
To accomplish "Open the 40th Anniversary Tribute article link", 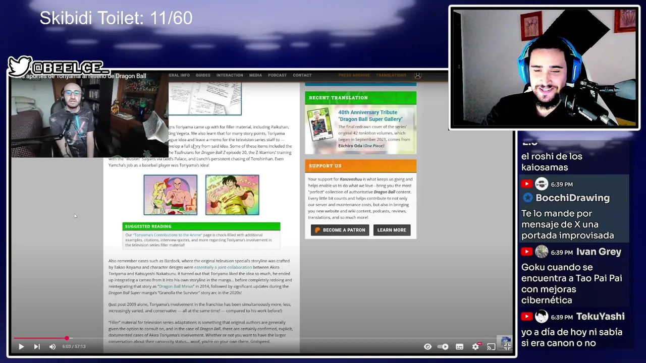I will click(370, 116).
